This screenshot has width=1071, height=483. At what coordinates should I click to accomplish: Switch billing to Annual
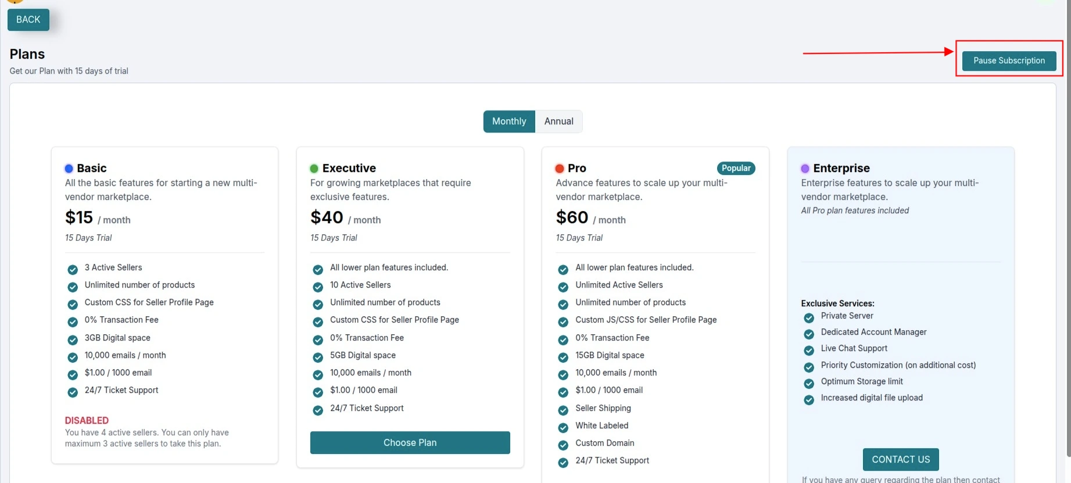(559, 121)
